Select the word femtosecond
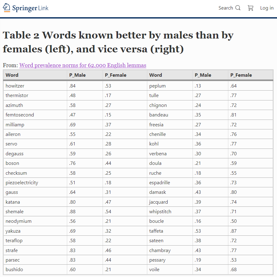The width and height of the screenshot is (277, 277). tap(20, 115)
